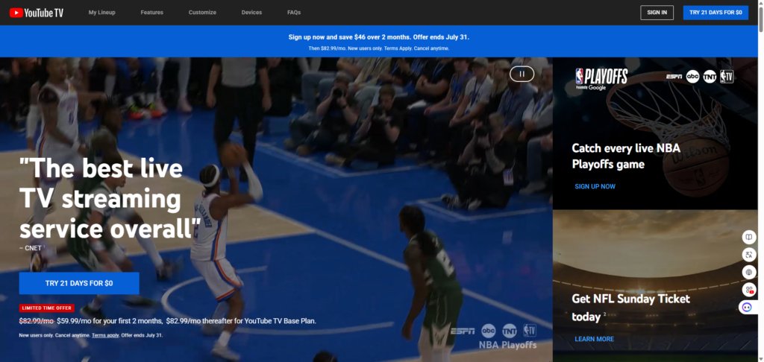Click the ABC logo over hero video

point(488,331)
